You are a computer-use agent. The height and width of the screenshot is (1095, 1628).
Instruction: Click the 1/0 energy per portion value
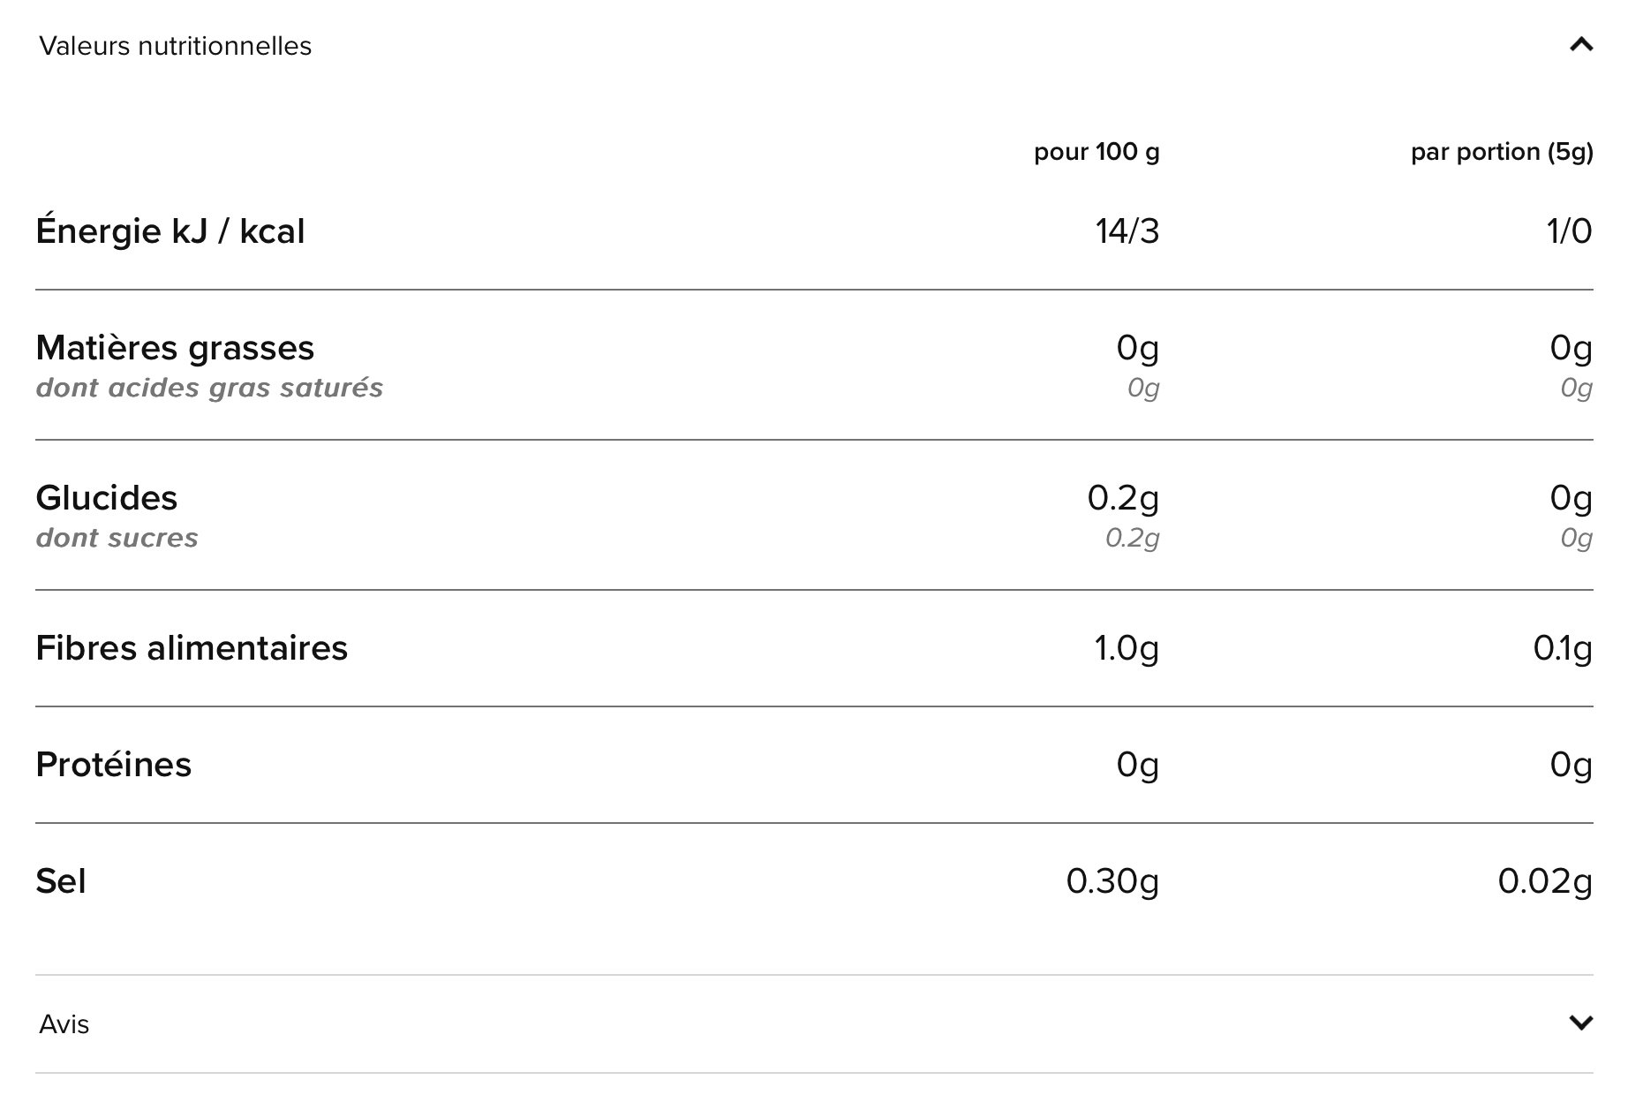[x=1569, y=231]
